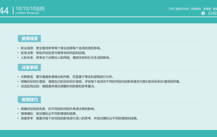Click the "使用技巧" section heading
217x137 pixels.
point(29,99)
